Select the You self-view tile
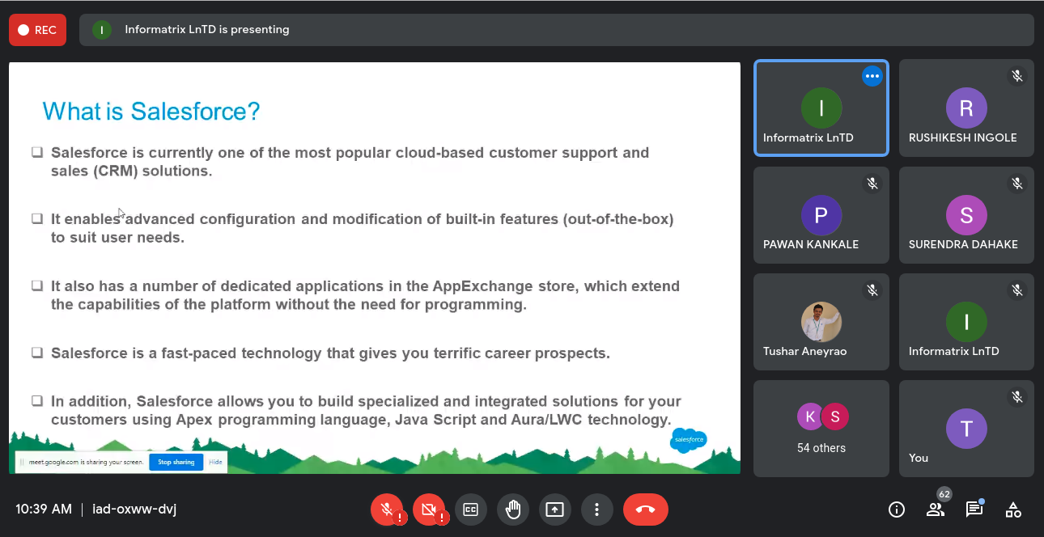Screen dimensions: 1044x537 point(966,429)
